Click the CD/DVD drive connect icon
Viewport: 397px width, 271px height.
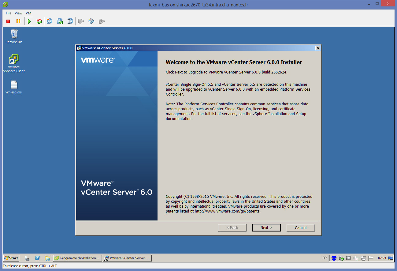tap(91, 21)
